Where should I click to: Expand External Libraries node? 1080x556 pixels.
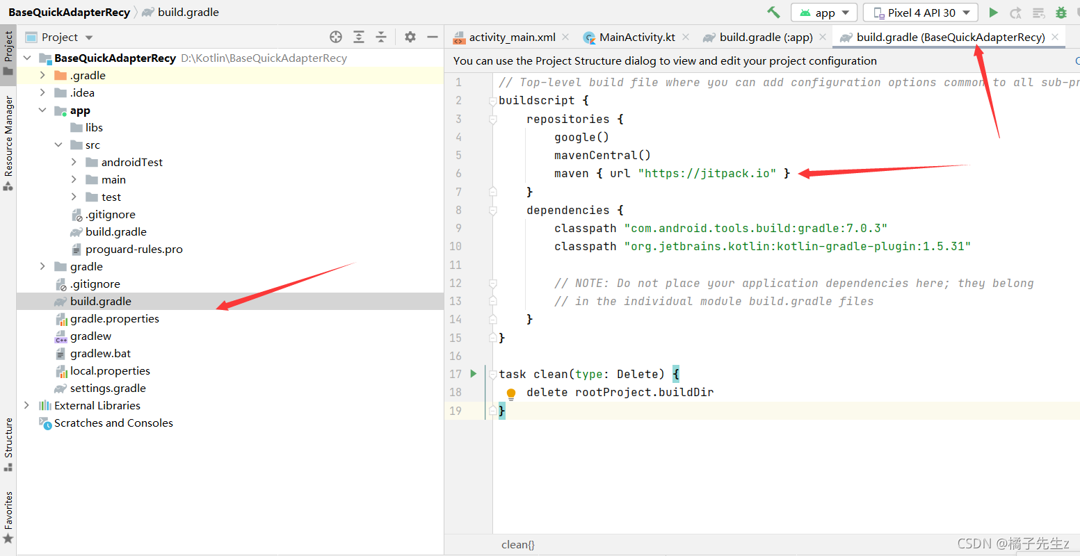click(x=26, y=405)
